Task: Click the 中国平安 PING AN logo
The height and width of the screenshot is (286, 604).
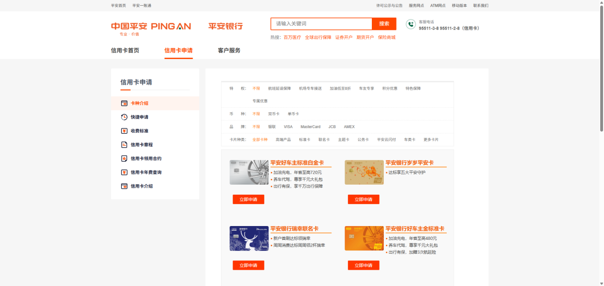Action: click(151, 28)
